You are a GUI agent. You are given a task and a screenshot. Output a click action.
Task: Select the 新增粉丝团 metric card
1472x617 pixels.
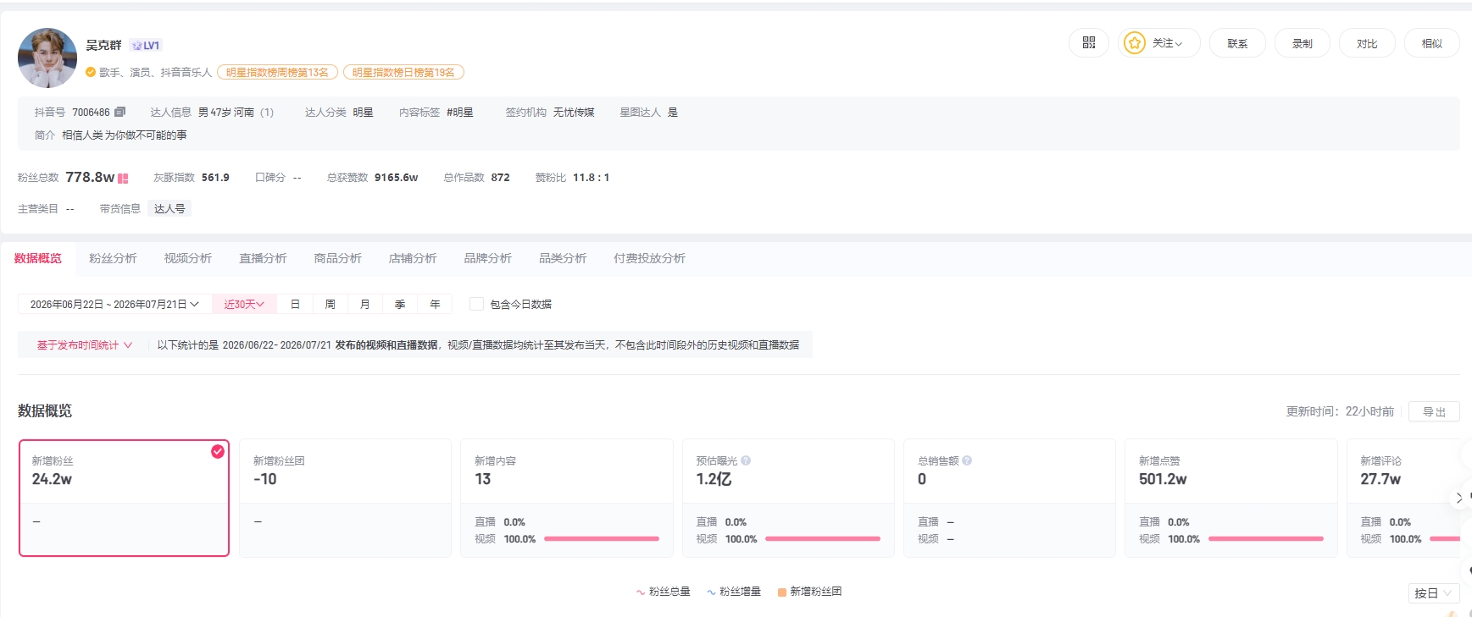pyautogui.click(x=345, y=498)
